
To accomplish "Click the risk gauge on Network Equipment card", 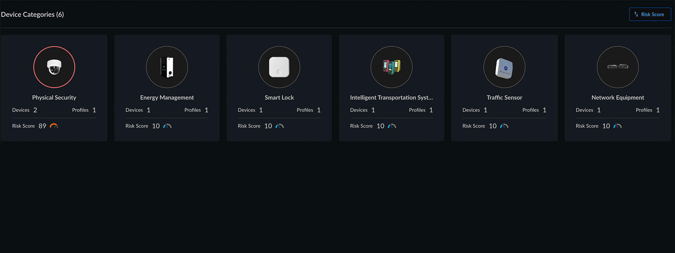I will 618,126.
